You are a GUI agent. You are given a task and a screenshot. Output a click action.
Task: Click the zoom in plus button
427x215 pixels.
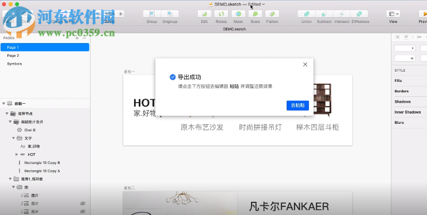point(121,14)
